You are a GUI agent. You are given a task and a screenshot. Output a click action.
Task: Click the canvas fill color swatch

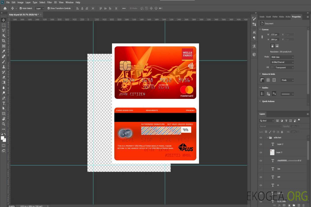(272, 68)
